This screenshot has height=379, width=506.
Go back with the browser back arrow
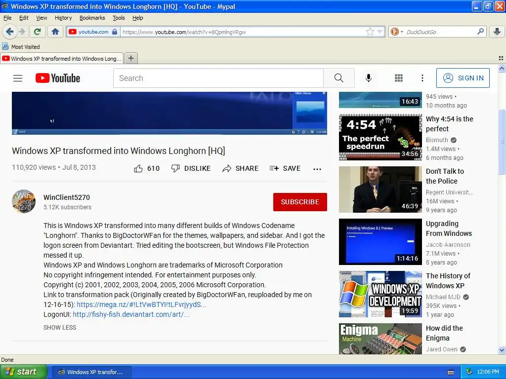click(10, 32)
